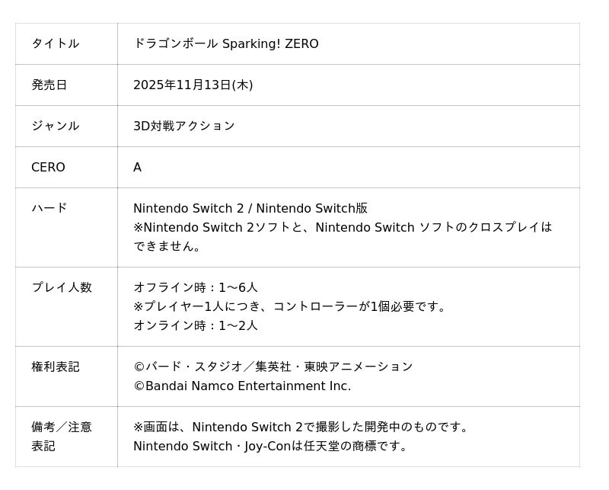
Task: Click the オフライン時：1〜6人 line
Action: (196, 288)
